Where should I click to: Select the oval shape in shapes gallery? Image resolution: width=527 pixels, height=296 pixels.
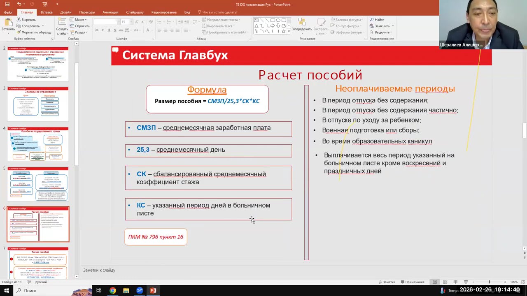coord(278,20)
